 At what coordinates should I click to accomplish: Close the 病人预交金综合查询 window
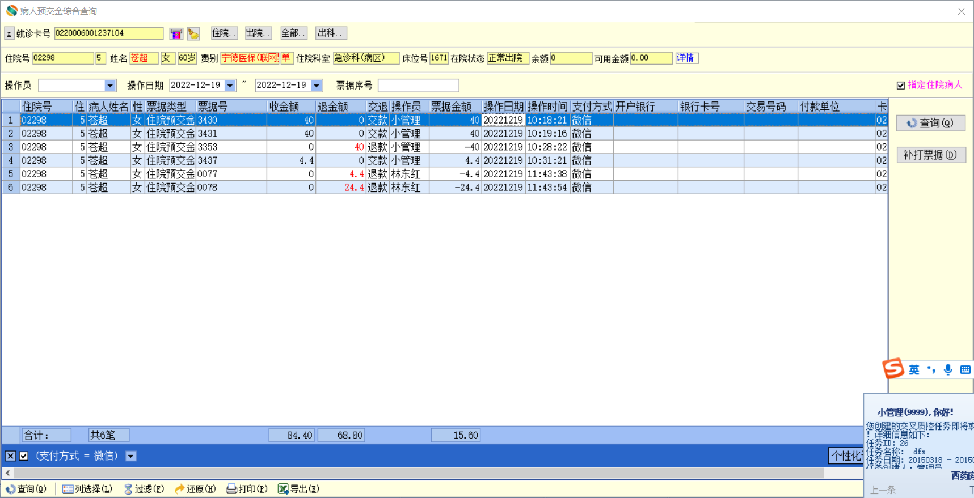[x=962, y=11]
